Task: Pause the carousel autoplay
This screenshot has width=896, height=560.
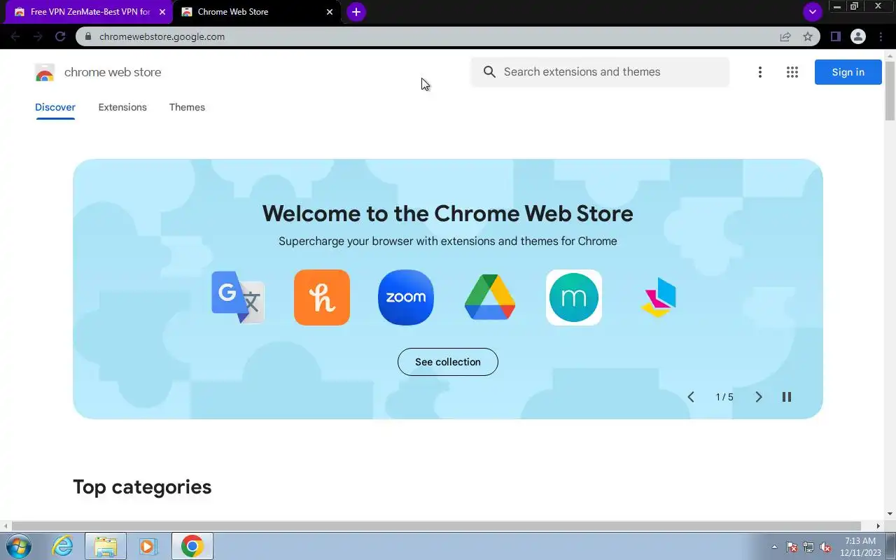Action: tap(787, 397)
